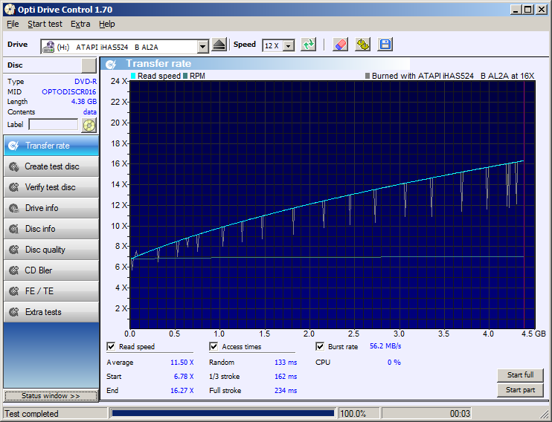Image resolution: width=552 pixels, height=422 pixels.
Task: Click the Random value 133 ms
Action: [x=286, y=363]
